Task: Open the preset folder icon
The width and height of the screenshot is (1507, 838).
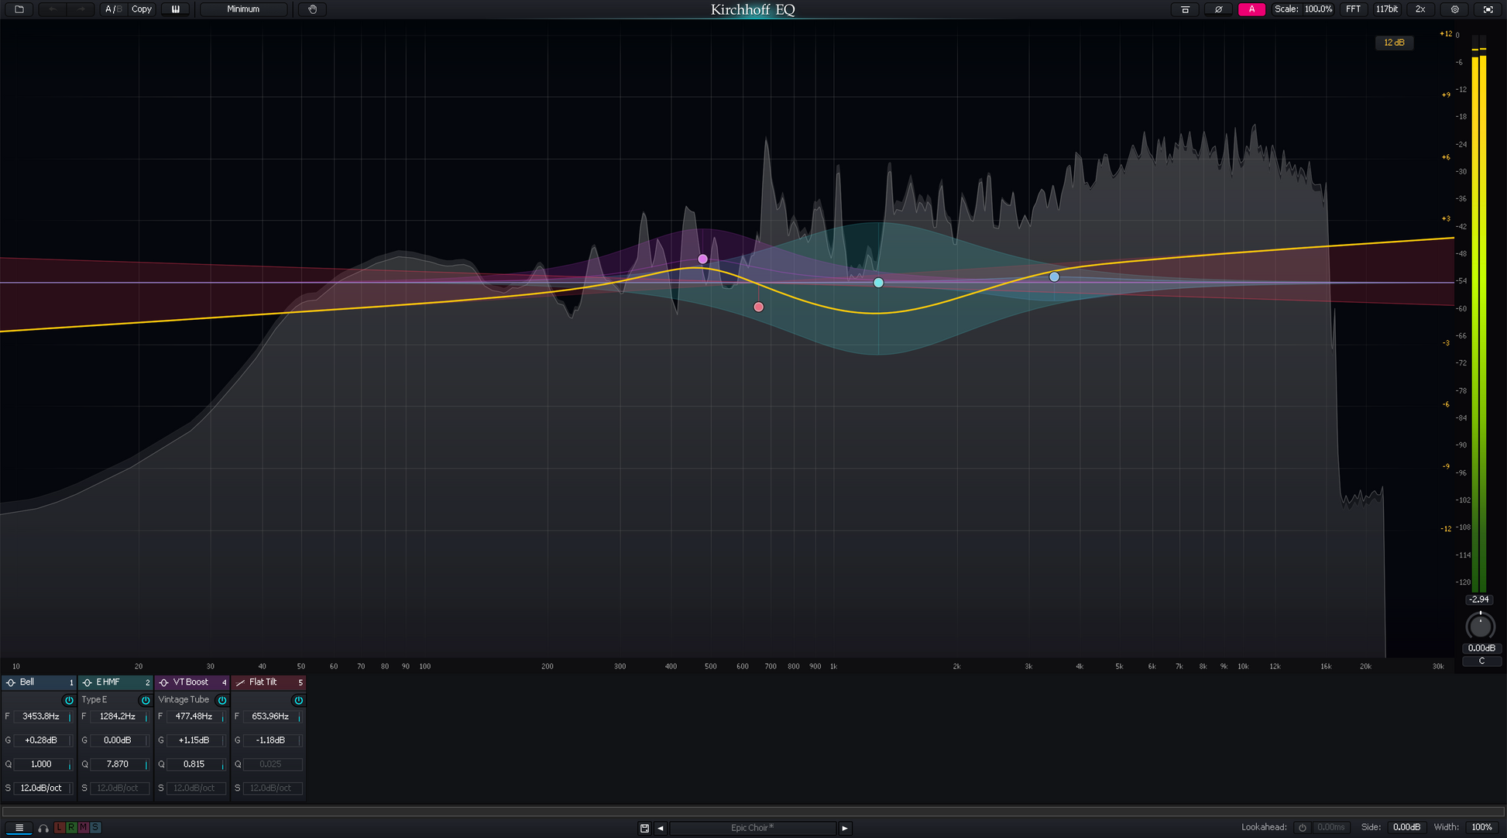Action: 19,9
